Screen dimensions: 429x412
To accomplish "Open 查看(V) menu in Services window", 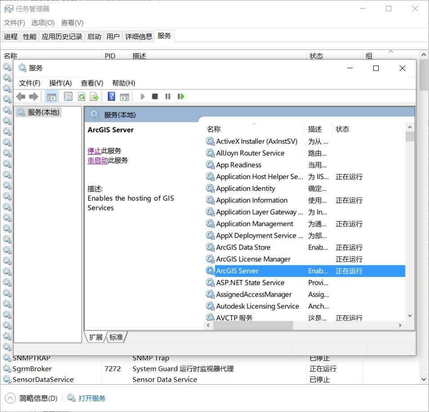I will [92, 83].
